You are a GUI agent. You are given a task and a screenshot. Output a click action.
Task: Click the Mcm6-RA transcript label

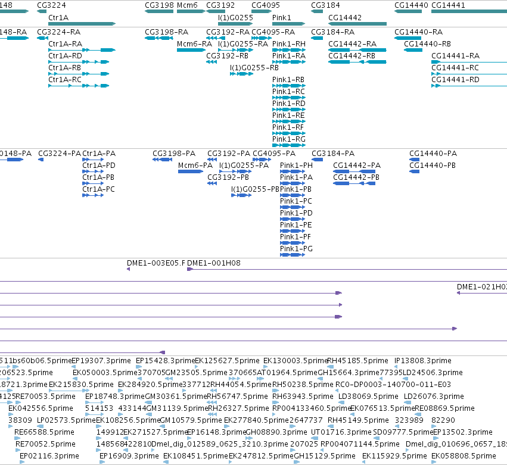[x=194, y=44]
